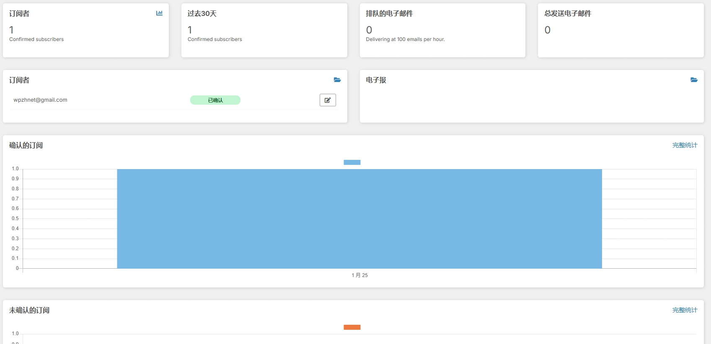The height and width of the screenshot is (344, 711).
Task: Select the email wpzhnet@gmail.com text
Action: click(40, 100)
